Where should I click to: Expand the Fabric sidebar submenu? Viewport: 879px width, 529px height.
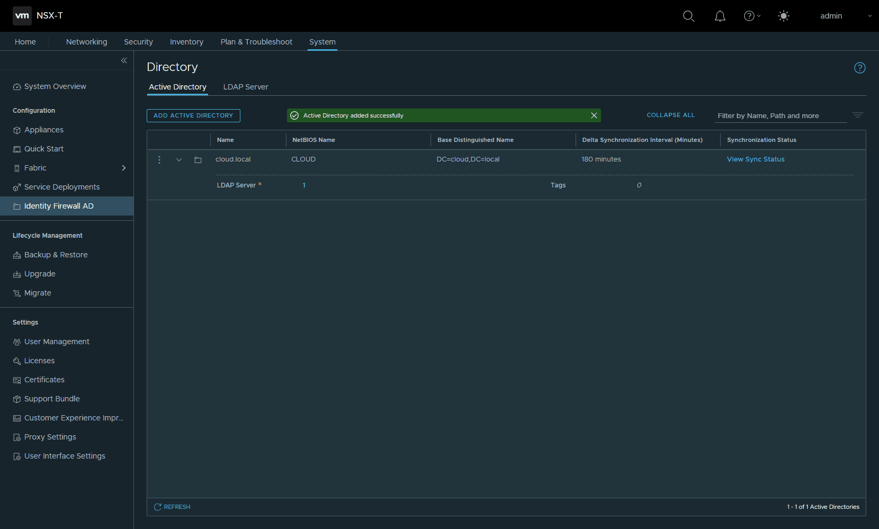click(123, 168)
